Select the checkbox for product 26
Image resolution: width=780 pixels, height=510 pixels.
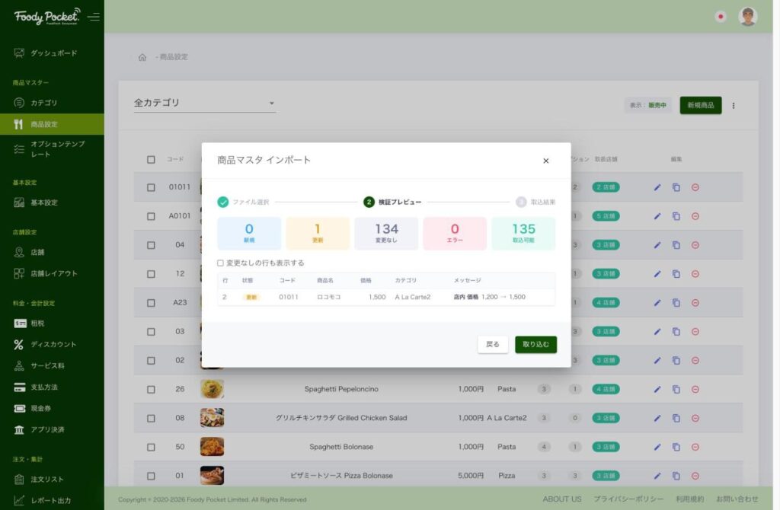click(151, 389)
